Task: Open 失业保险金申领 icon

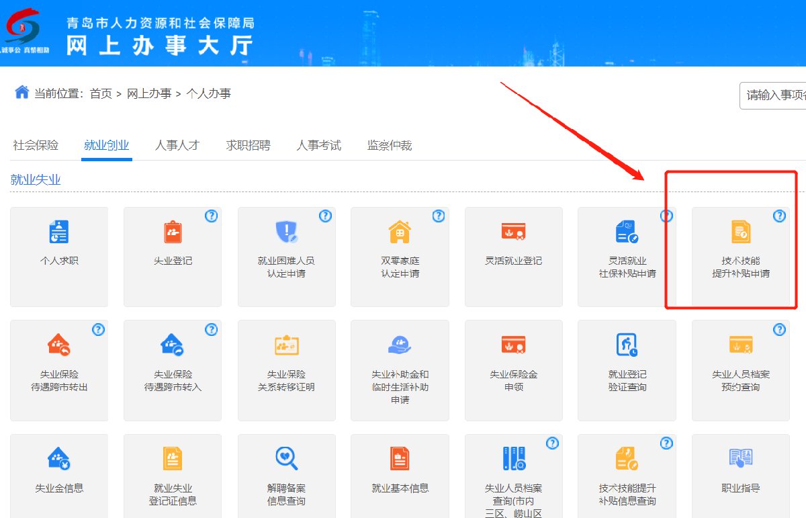Action: 513,345
